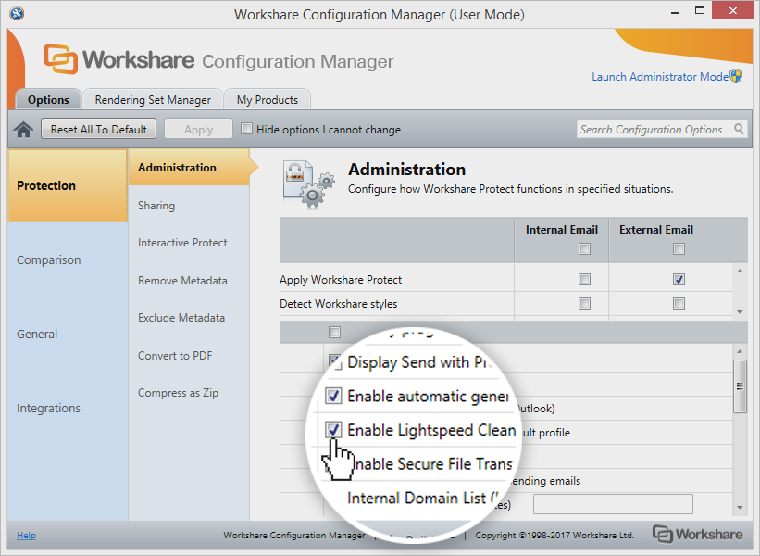Viewport: 760px width, 556px height.
Task: Click the 'Internal Email' column heading text
Action: pyautogui.click(x=562, y=230)
